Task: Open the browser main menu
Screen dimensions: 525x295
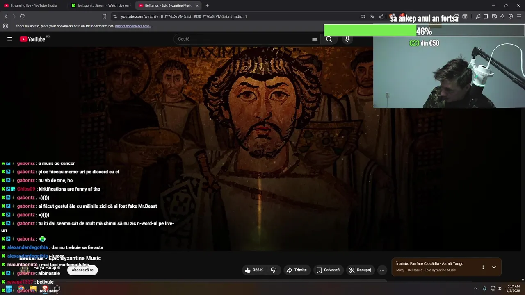Action: pyautogui.click(x=519, y=16)
